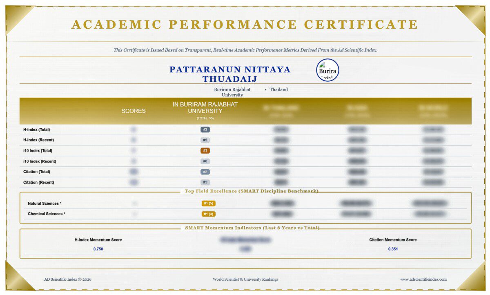Click the #2 rank badge for Citation (Total)
Screen dimensions: 490x295
[x=205, y=172]
